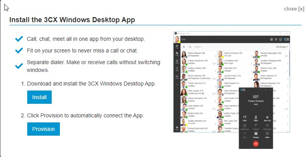Click the Install button
306x157 pixels.
[39, 97]
